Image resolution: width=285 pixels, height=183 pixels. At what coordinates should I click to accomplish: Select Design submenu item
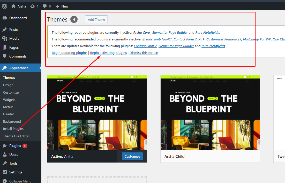[x=8, y=85]
